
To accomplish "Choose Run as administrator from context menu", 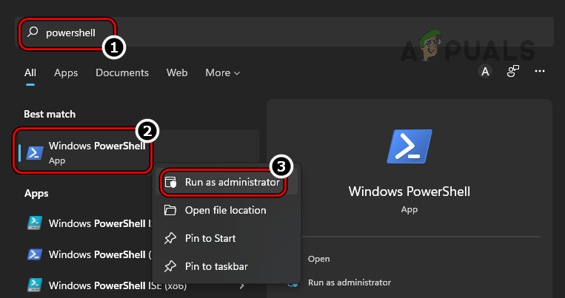I will click(232, 182).
